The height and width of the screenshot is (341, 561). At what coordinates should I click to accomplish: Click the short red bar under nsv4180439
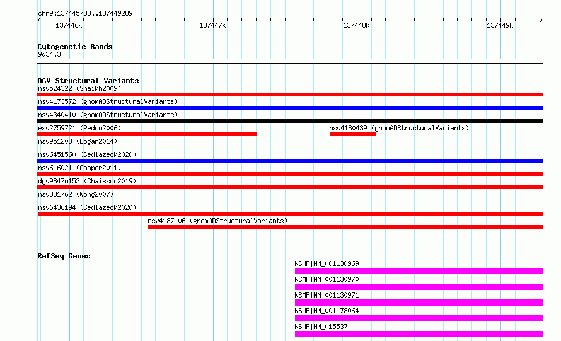tap(353, 134)
